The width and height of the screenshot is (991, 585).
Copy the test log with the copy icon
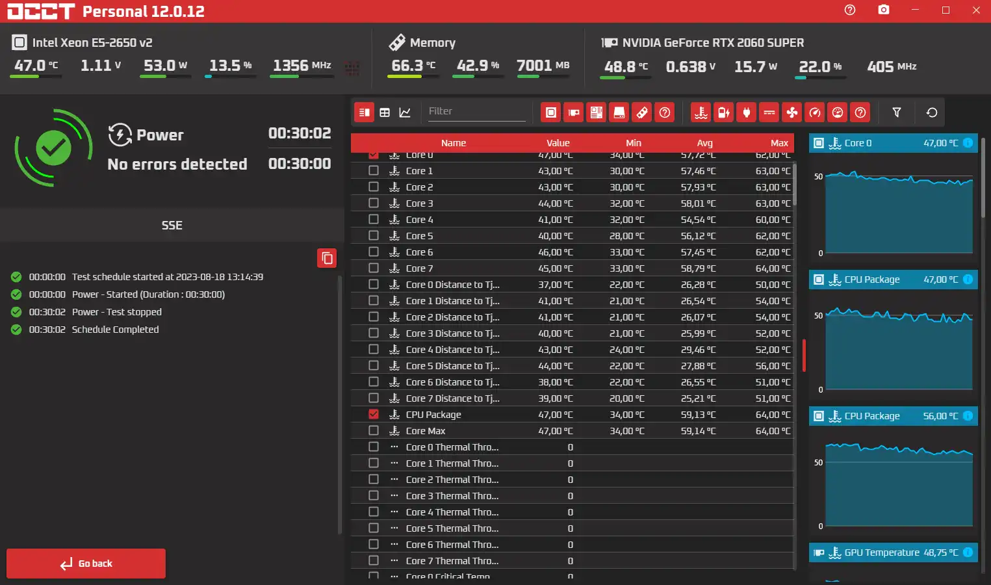(327, 258)
